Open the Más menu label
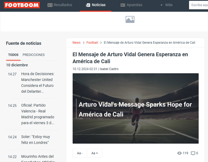 click(169, 5)
